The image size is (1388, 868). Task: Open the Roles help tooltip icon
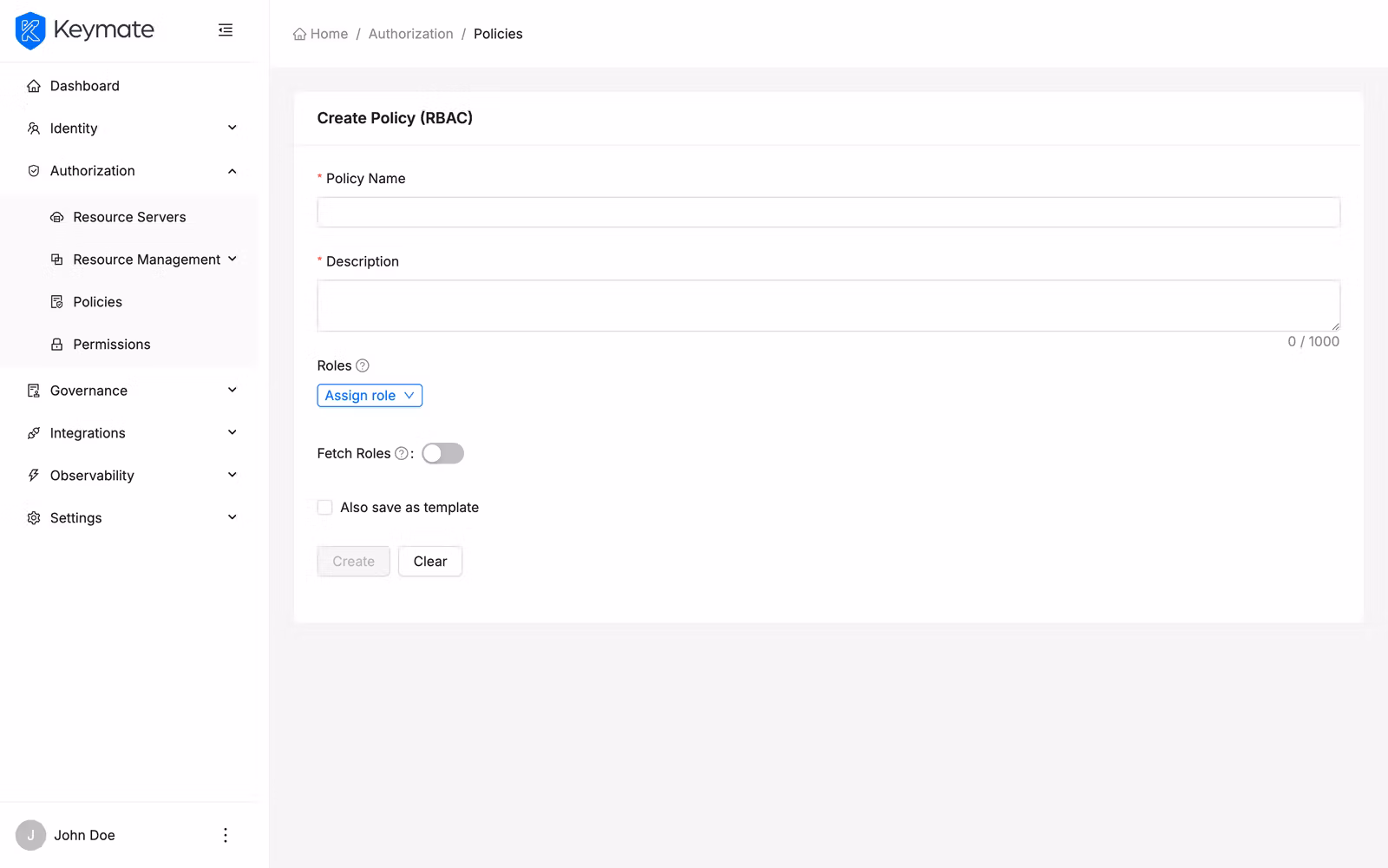[x=363, y=365]
